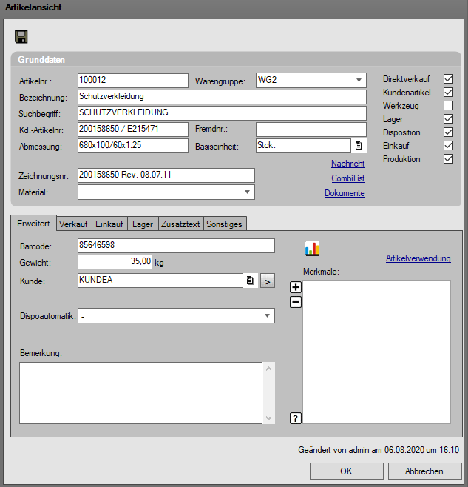The height and width of the screenshot is (487, 468).
Task: Uncheck the Einkauf checkbox in Grunddaten
Action: point(448,146)
